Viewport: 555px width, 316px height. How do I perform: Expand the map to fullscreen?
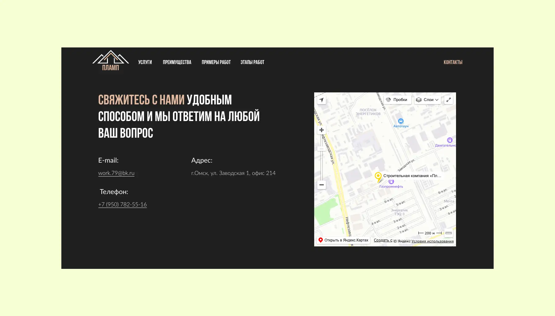[x=449, y=100]
